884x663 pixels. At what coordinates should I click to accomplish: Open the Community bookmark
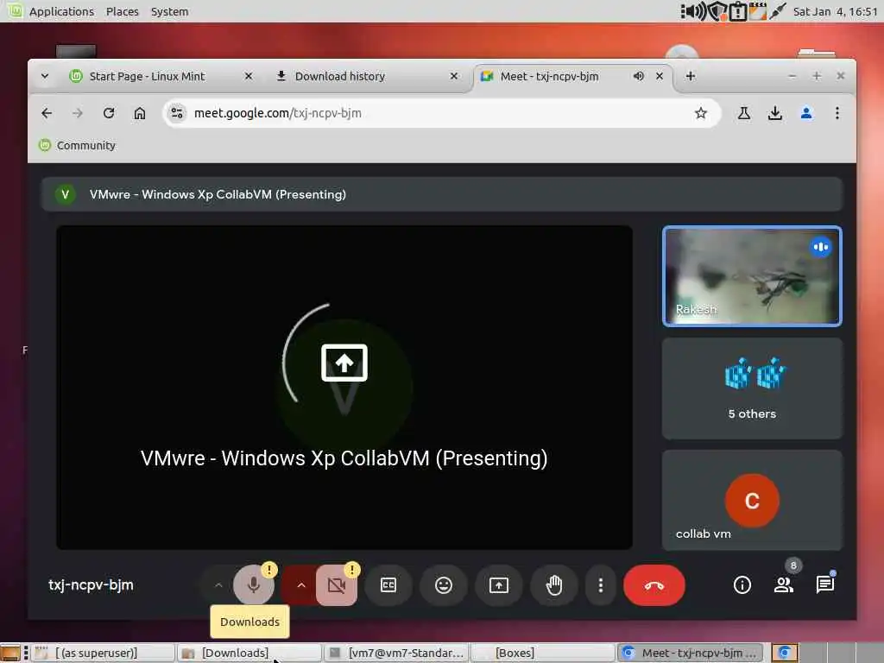(x=77, y=145)
